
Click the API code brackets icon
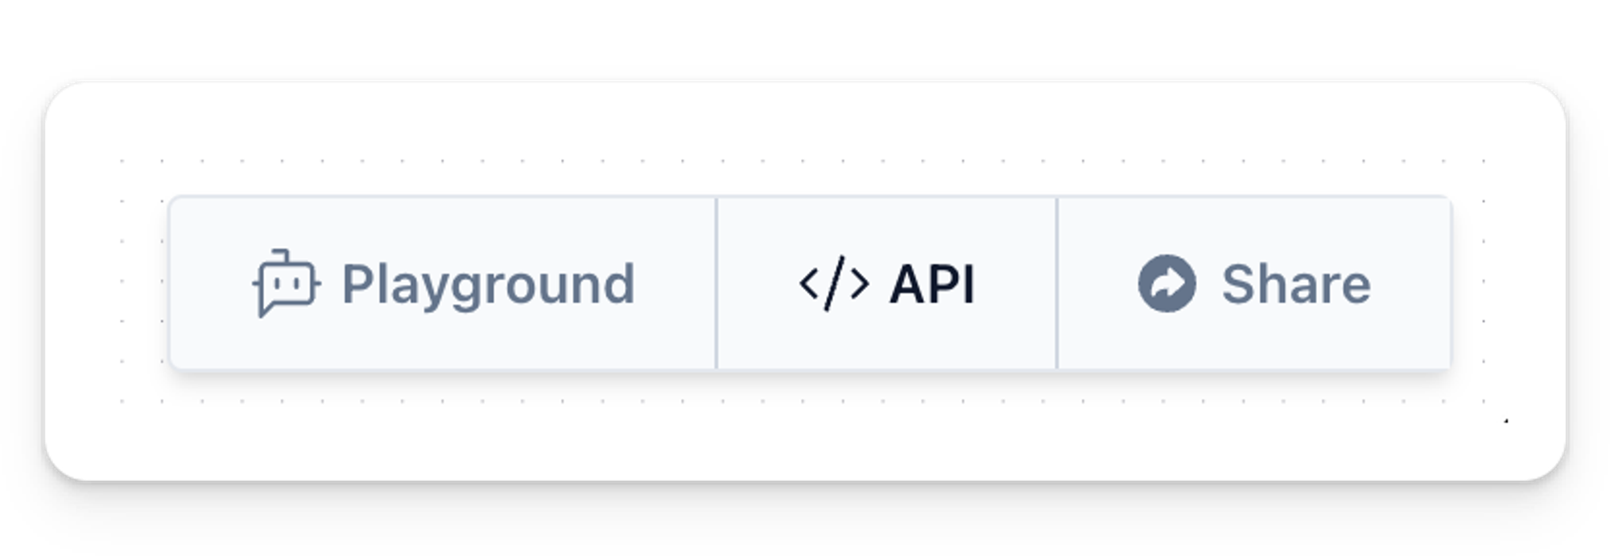[834, 283]
